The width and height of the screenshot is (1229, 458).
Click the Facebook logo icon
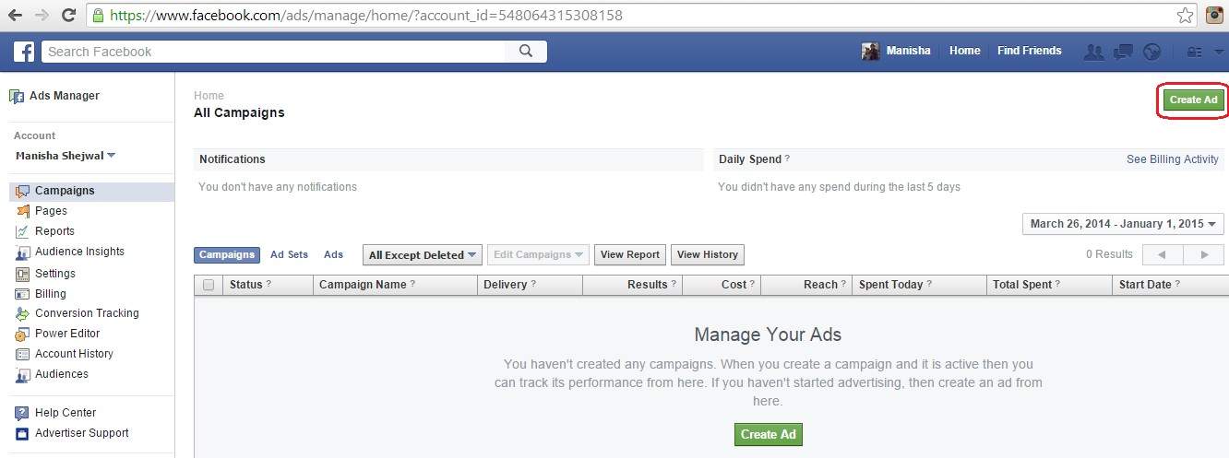click(24, 52)
